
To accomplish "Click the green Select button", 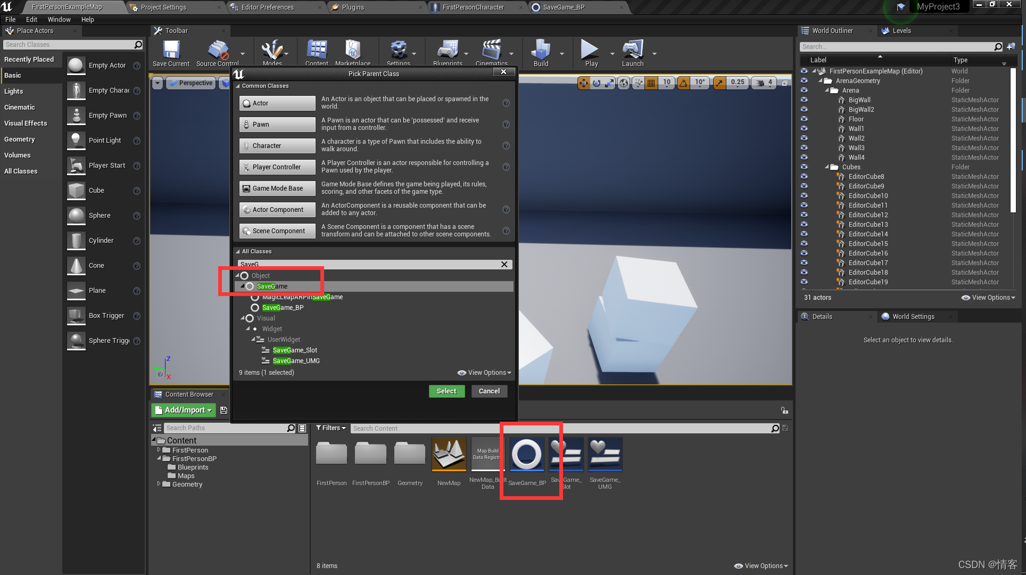I will tap(446, 391).
